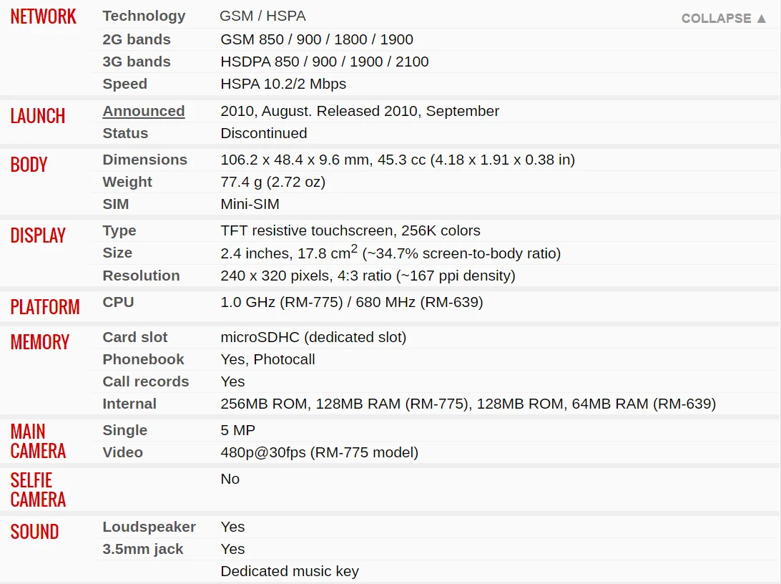The width and height of the screenshot is (781, 584).
Task: Open the Loudspeaker label link
Action: click(x=149, y=527)
